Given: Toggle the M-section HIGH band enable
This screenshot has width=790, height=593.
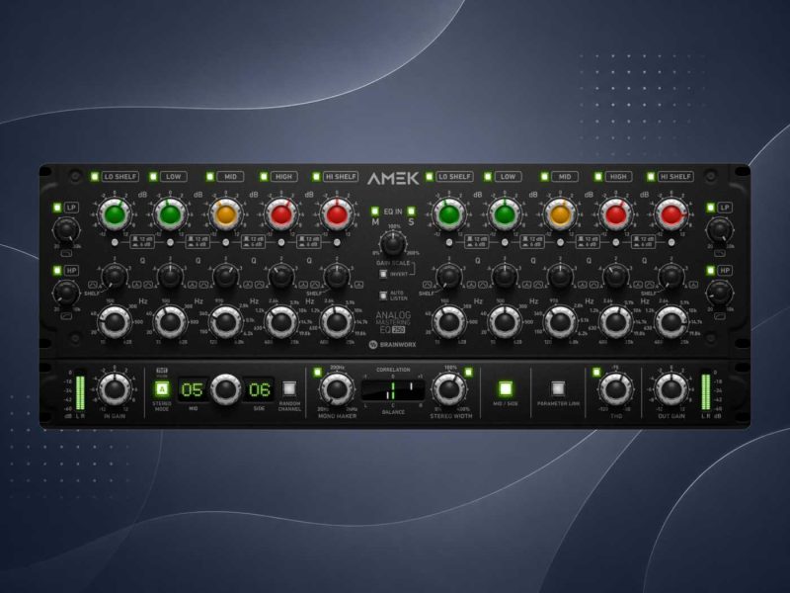Looking at the screenshot, I should (x=264, y=177).
